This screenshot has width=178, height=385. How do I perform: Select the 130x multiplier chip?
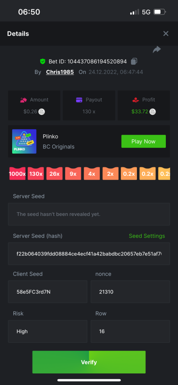pos(36,174)
